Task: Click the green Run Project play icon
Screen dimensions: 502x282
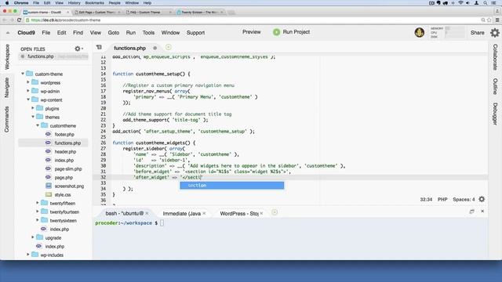Action: click(276, 32)
